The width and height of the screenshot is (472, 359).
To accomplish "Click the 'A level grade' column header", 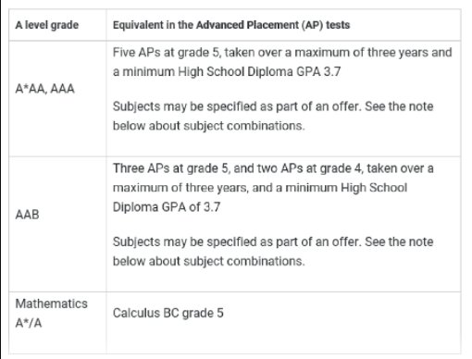I will click(47, 25).
